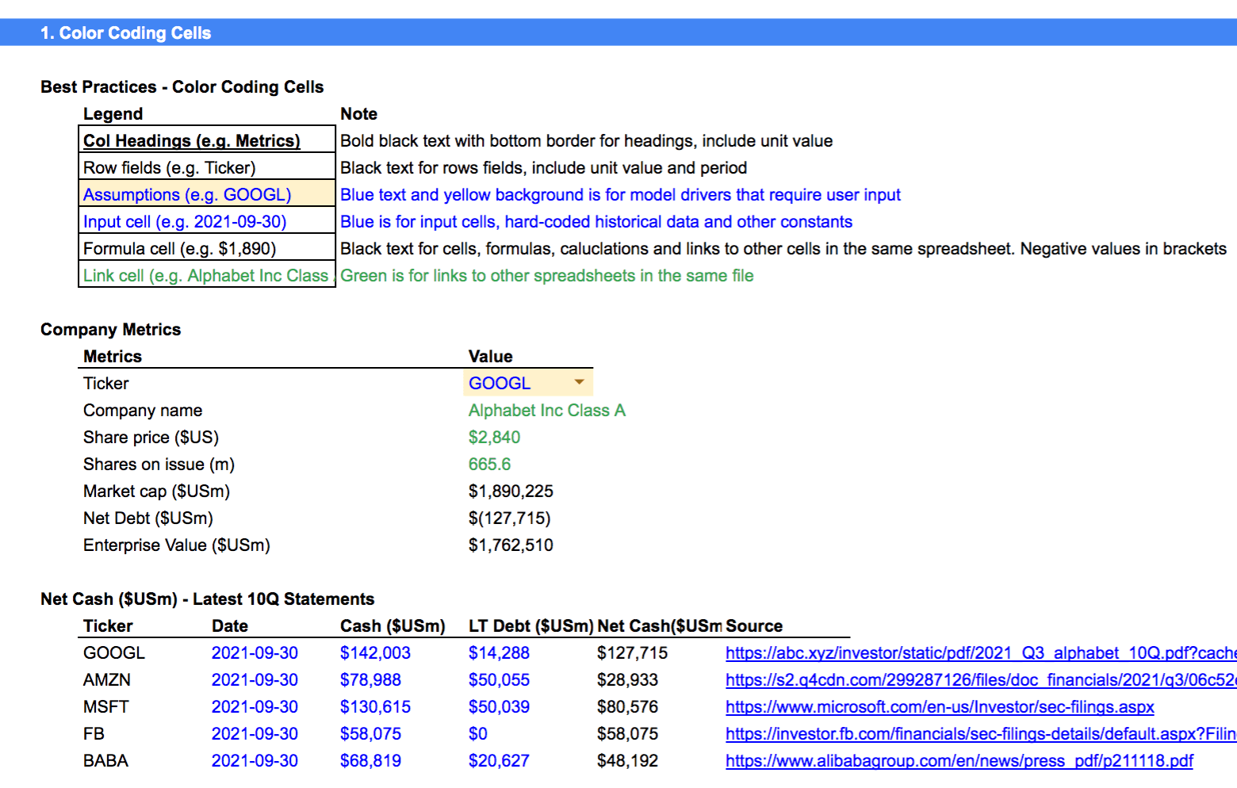Click the market cap value $1,890,225
The image size is (1237, 788).
tap(511, 492)
